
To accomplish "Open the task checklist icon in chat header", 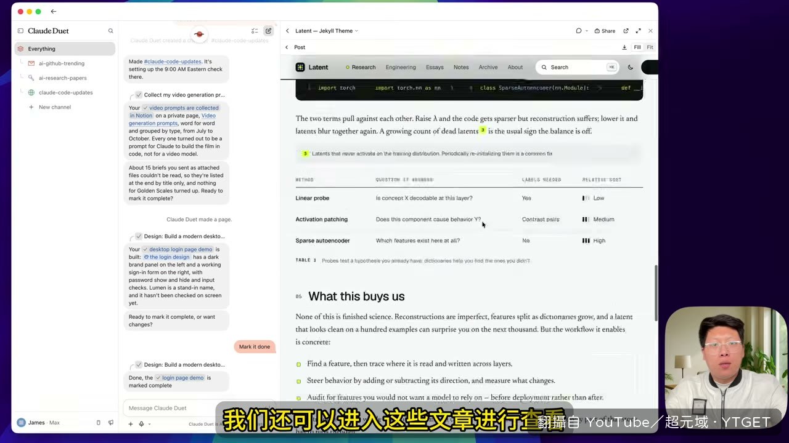I will click(x=255, y=31).
